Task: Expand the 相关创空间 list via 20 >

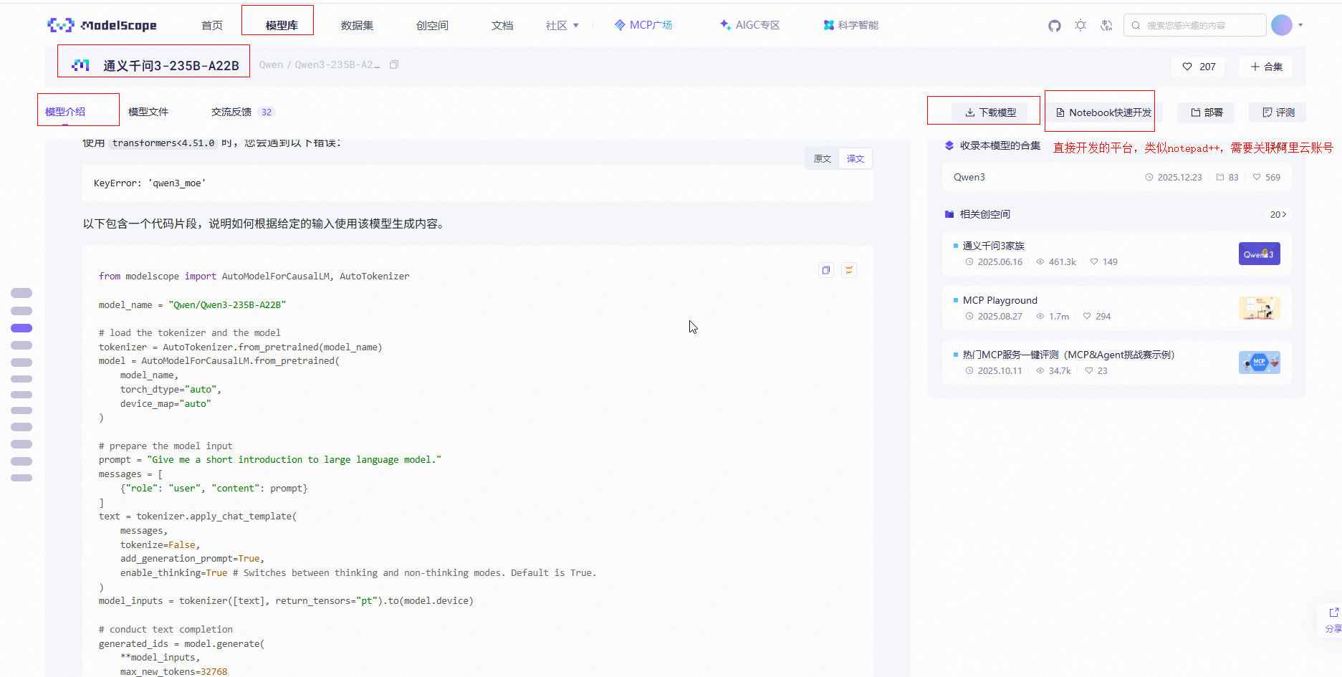Action: tap(1278, 214)
